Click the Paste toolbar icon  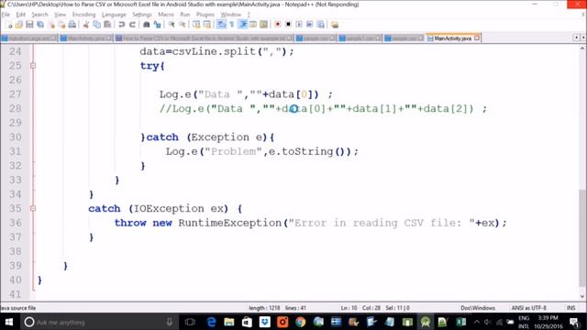click(107, 25)
